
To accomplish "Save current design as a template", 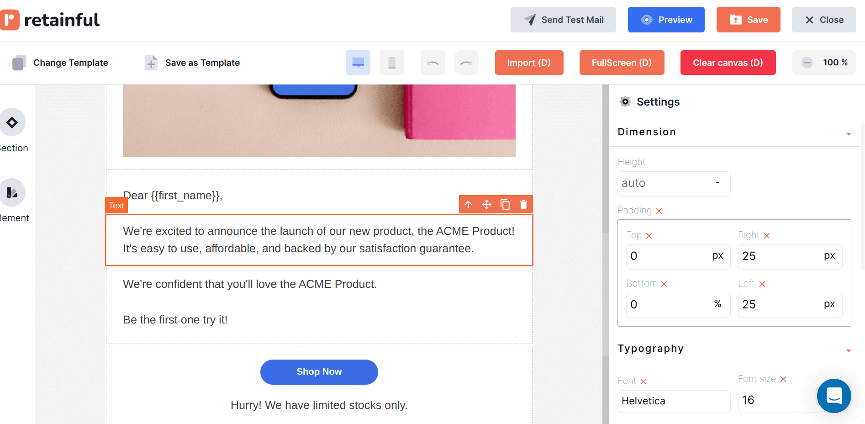I will tap(192, 63).
